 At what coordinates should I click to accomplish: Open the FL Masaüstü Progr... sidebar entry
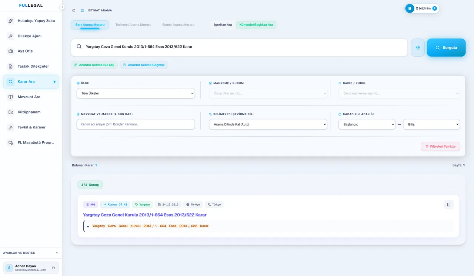tap(31, 142)
